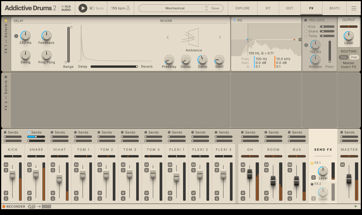Click the Play button in the top bar
362x215 pixels.
[x=83, y=8]
